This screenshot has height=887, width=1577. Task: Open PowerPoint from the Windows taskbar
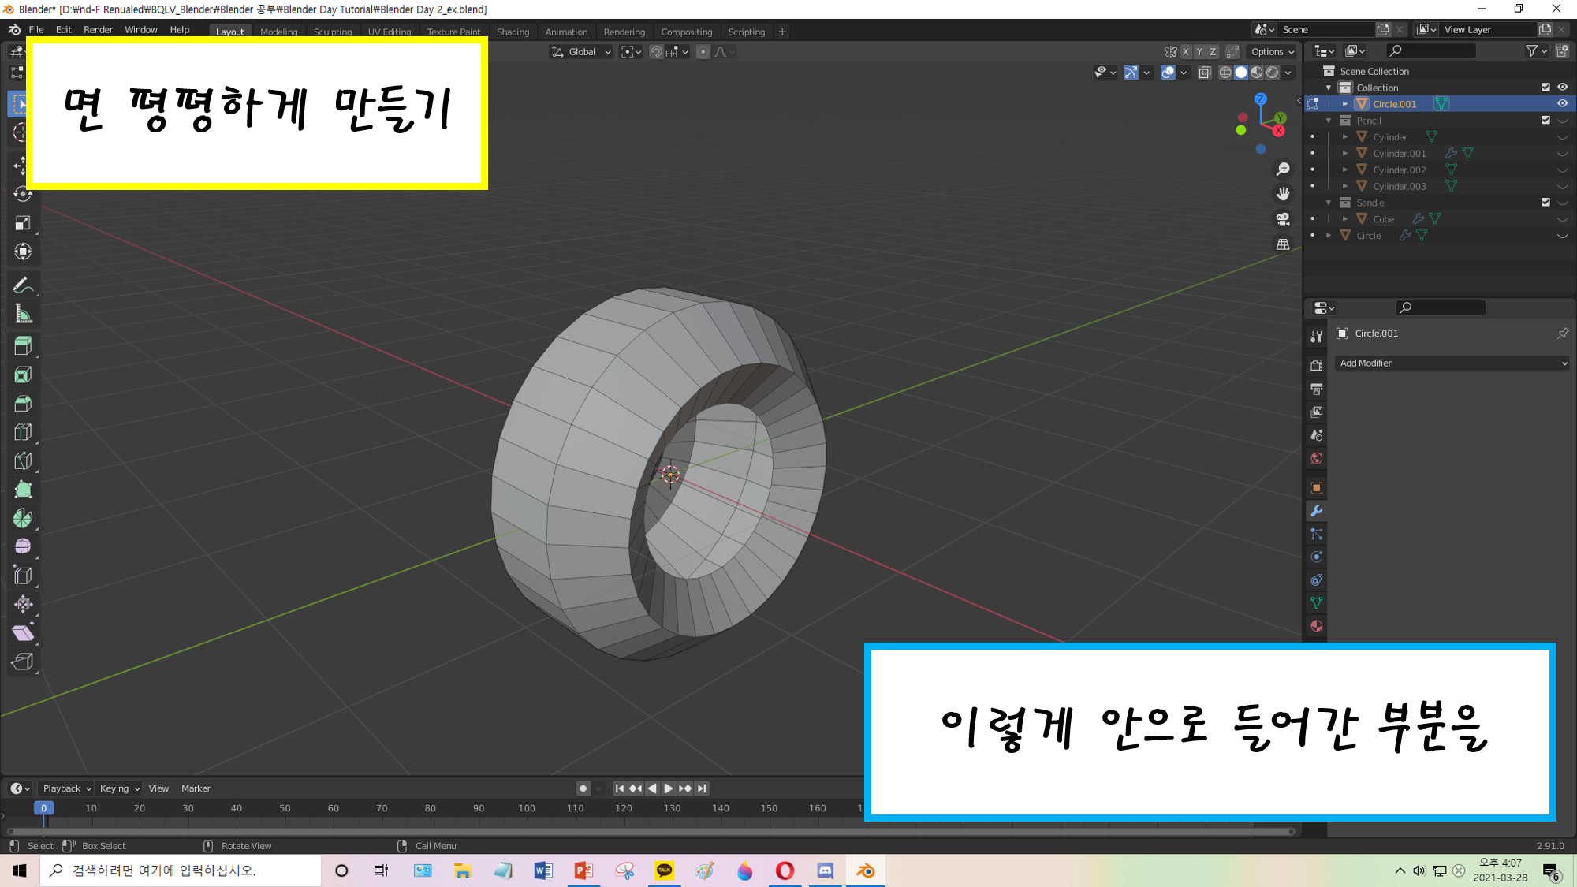coord(583,870)
